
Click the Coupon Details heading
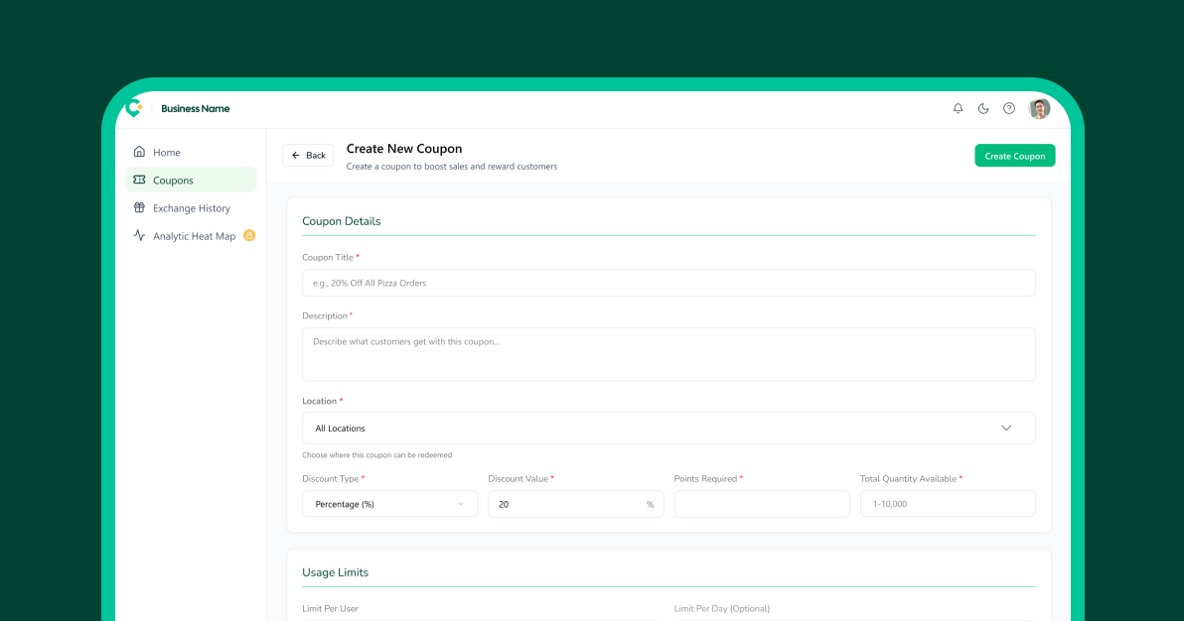tap(342, 221)
